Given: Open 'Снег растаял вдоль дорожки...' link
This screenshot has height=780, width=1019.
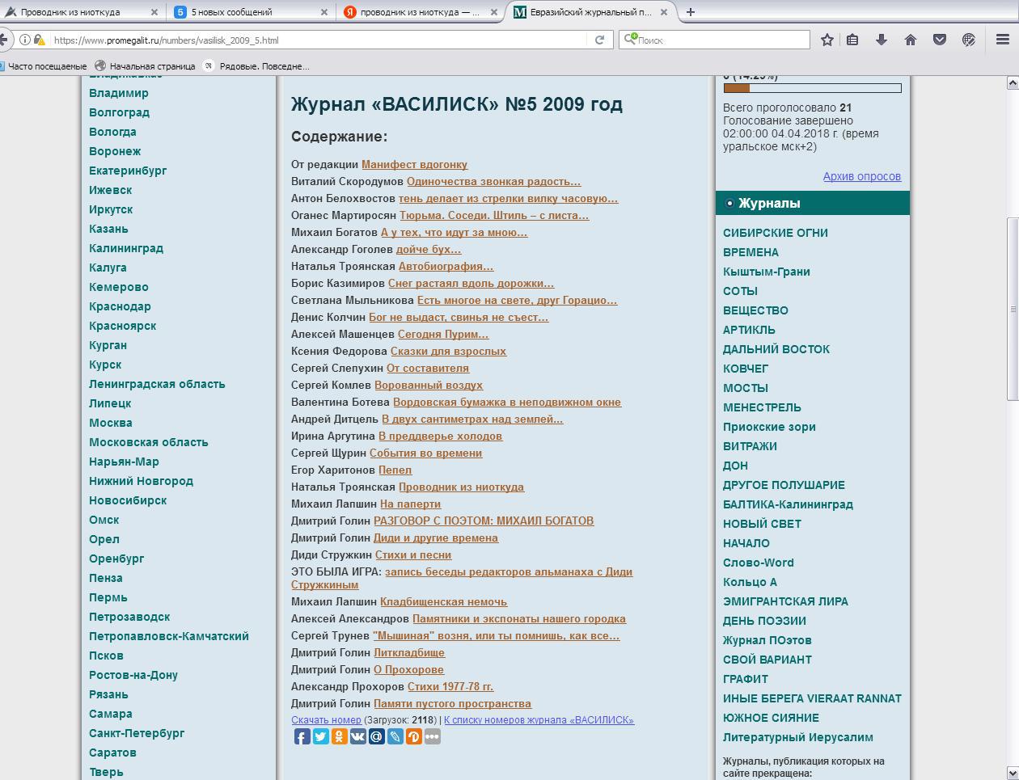Looking at the screenshot, I should (x=471, y=283).
